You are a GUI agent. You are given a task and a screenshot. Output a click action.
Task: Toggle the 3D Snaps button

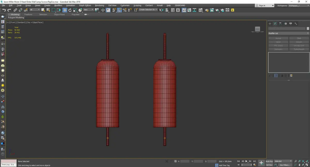(114, 10)
